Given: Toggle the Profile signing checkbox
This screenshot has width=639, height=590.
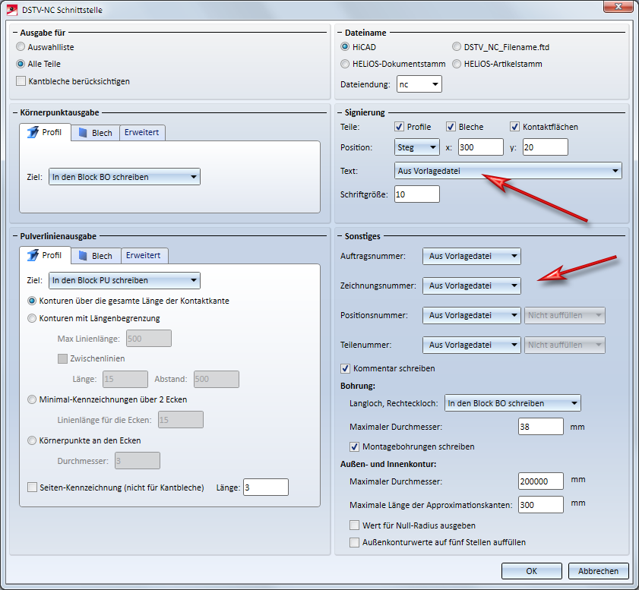Looking at the screenshot, I should click(400, 127).
